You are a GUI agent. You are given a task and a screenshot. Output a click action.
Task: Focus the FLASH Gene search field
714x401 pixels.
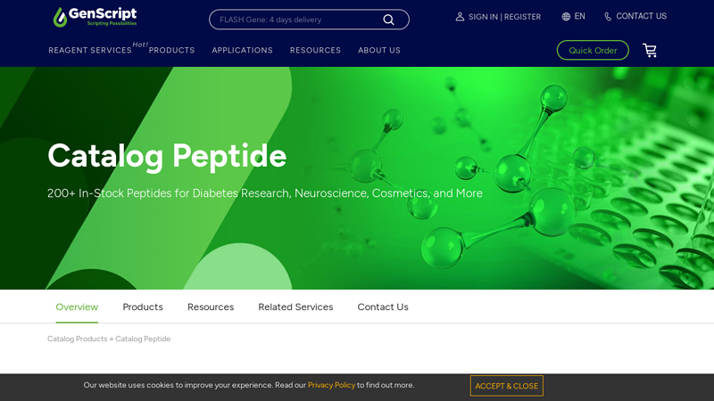point(309,20)
